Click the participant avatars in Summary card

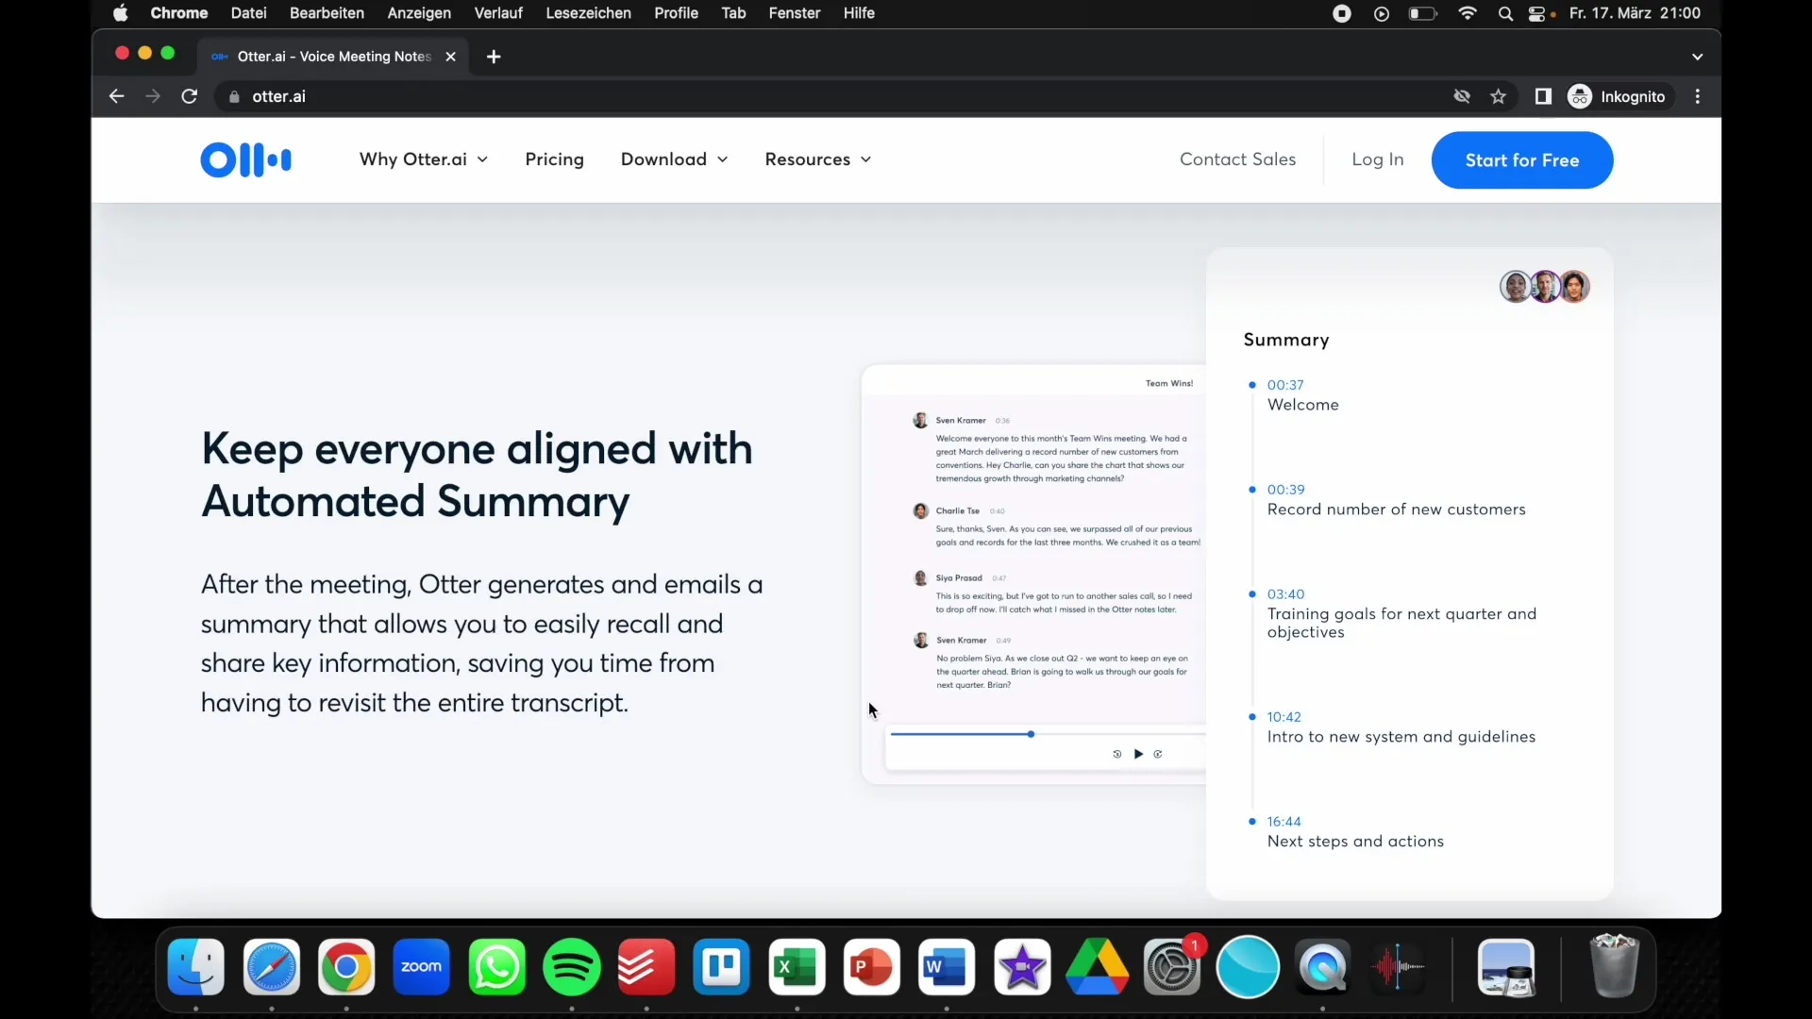pos(1545,286)
